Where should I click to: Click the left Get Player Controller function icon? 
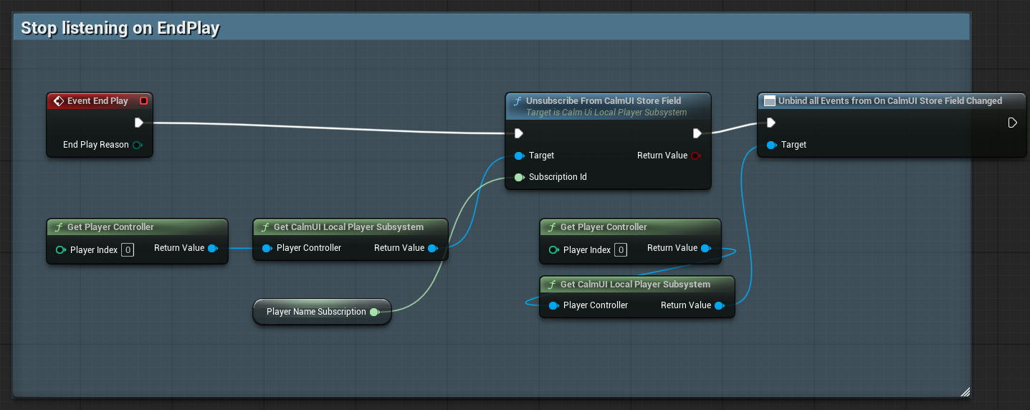[59, 227]
